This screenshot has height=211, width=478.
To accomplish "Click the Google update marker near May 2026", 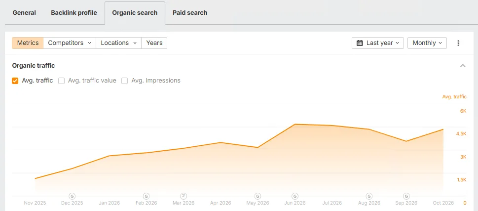I will [257, 196].
